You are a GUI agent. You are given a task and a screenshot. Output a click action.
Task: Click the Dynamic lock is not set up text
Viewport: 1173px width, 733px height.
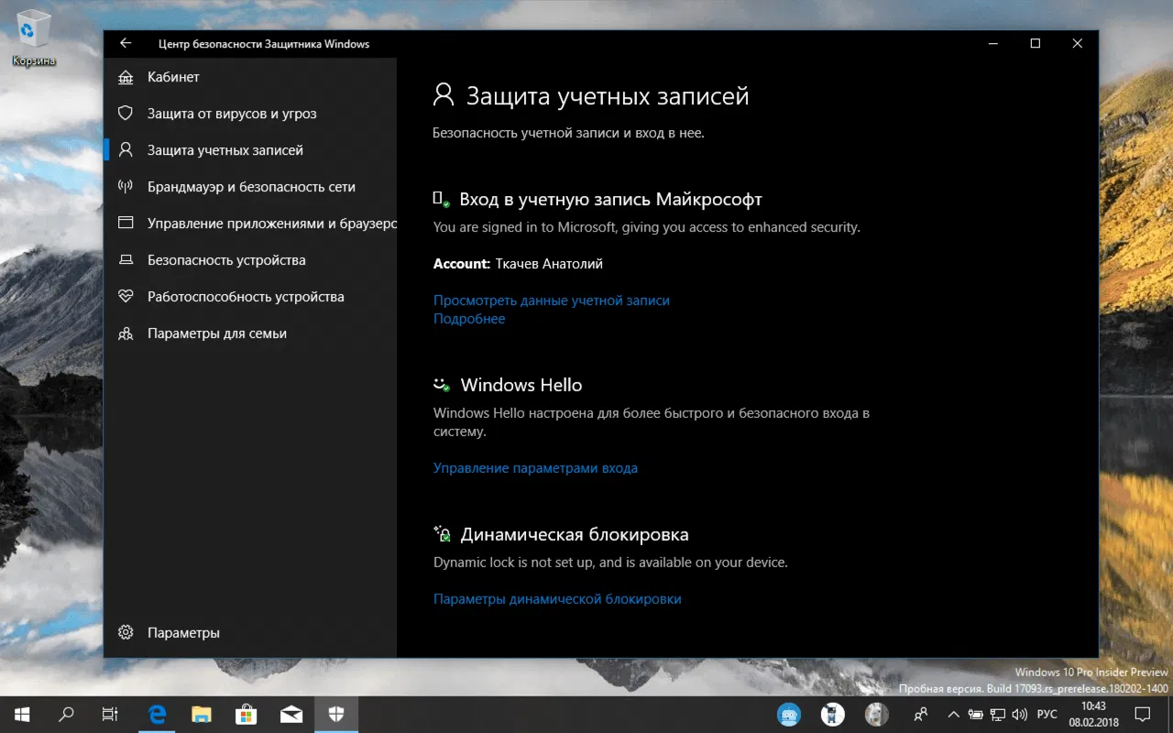click(610, 563)
